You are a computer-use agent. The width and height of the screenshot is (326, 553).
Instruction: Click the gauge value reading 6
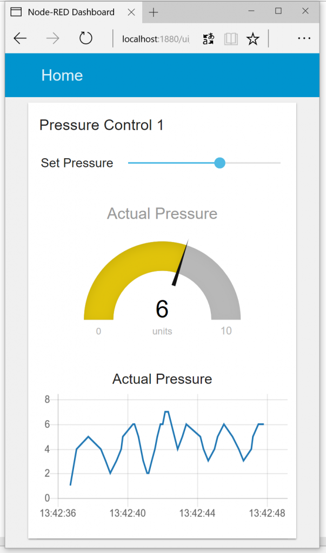[162, 309]
